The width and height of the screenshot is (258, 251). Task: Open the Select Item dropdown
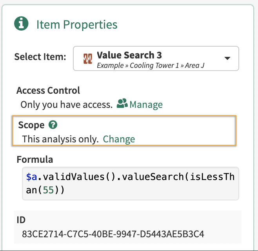click(x=156, y=58)
